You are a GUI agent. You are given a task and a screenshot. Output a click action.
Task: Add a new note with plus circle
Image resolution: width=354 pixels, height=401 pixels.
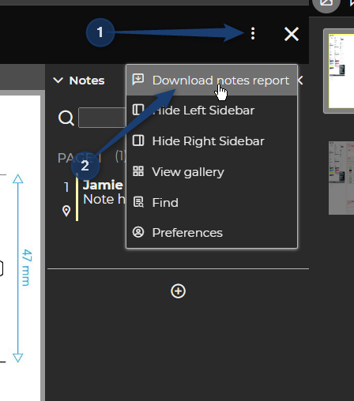(x=178, y=291)
